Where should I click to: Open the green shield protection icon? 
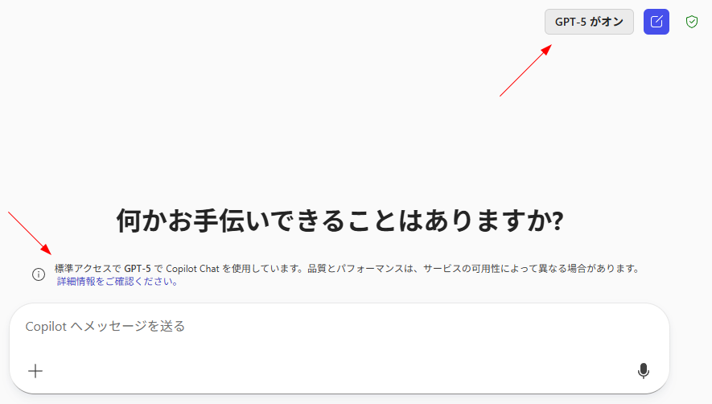click(x=692, y=22)
